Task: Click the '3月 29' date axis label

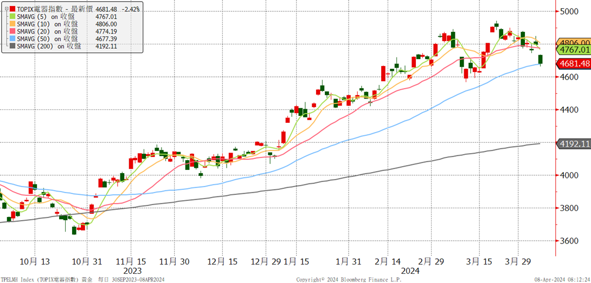Action: (517, 262)
